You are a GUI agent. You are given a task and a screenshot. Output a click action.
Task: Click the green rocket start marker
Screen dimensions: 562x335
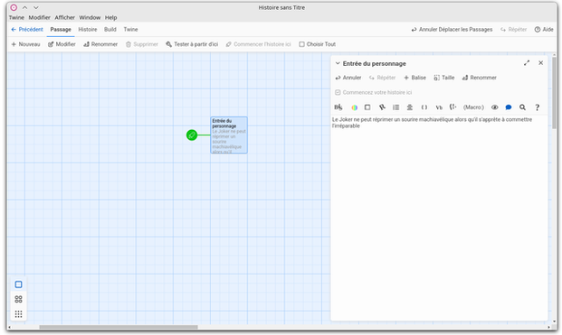pos(192,135)
